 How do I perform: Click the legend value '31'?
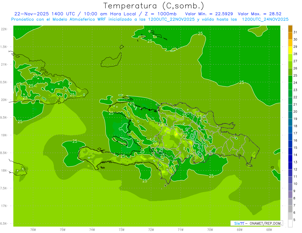pyautogui.click(x=295, y=32)
